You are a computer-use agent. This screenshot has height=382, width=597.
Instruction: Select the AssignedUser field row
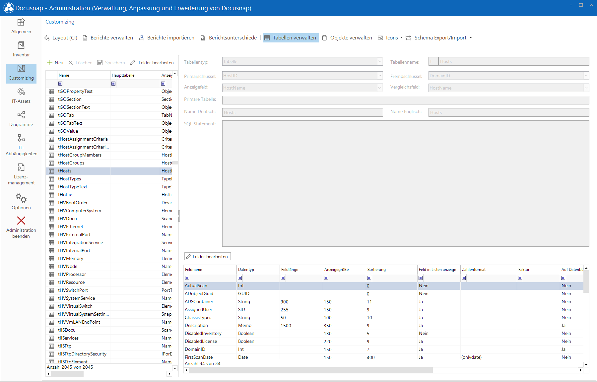coord(384,309)
